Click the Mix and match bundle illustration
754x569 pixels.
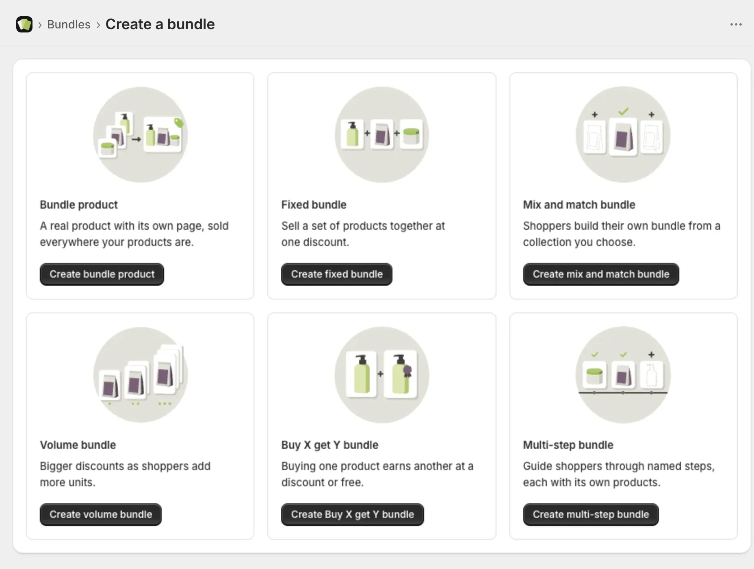[x=623, y=135]
